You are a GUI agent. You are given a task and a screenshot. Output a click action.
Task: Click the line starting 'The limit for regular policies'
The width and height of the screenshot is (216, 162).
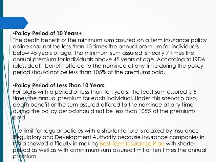click(x=106, y=131)
